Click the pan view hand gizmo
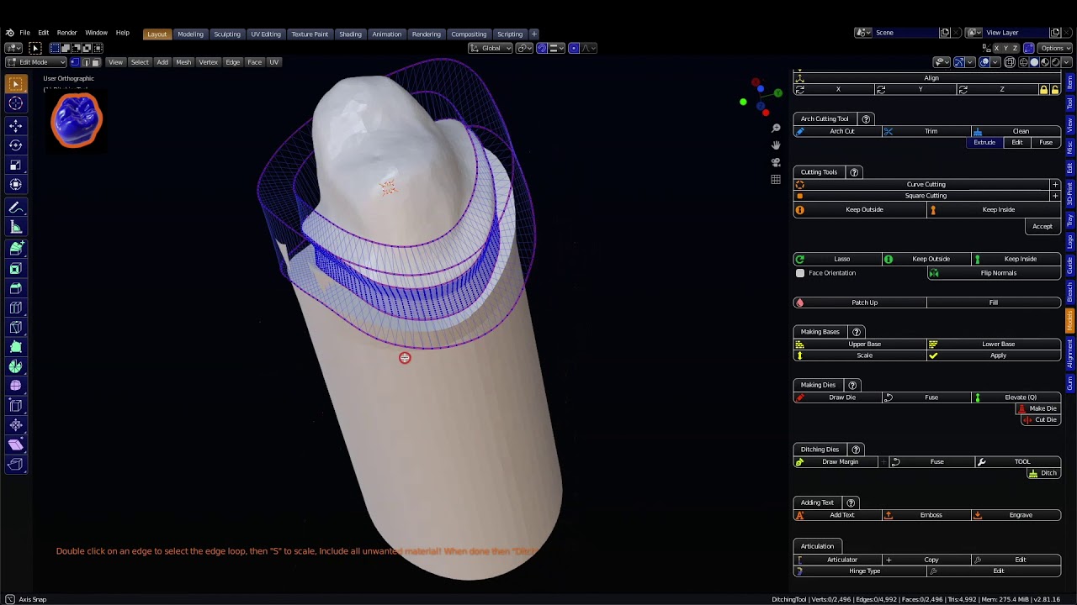The height and width of the screenshot is (605, 1077). [x=776, y=145]
